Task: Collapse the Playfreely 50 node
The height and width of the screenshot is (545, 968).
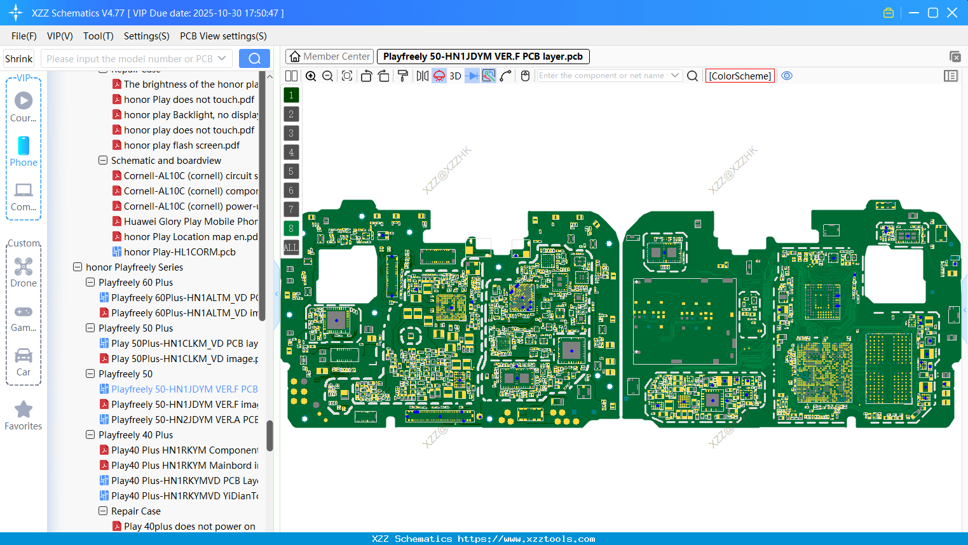Action: tap(90, 374)
